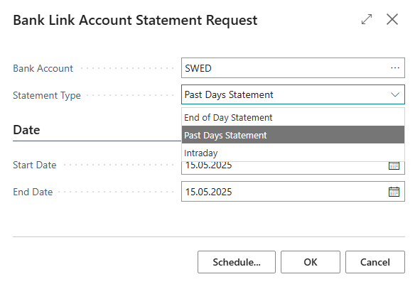Close the Statement Request dialog
The image size is (420, 289).
click(x=392, y=19)
